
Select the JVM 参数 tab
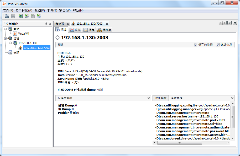pos(160,98)
